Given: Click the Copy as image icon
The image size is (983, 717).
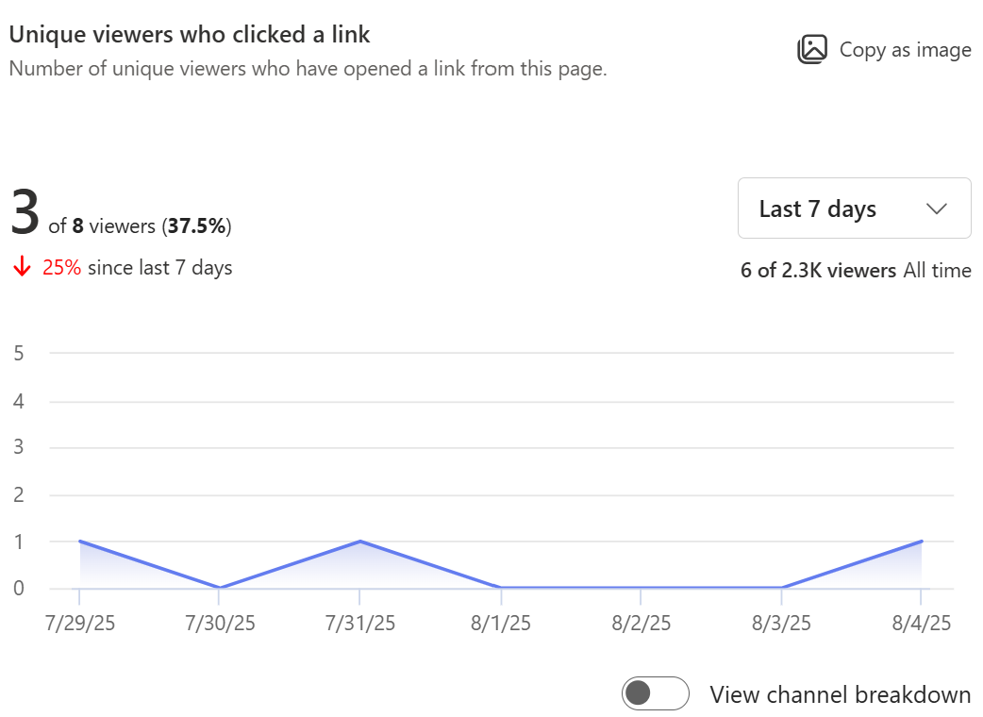Looking at the screenshot, I should point(813,48).
